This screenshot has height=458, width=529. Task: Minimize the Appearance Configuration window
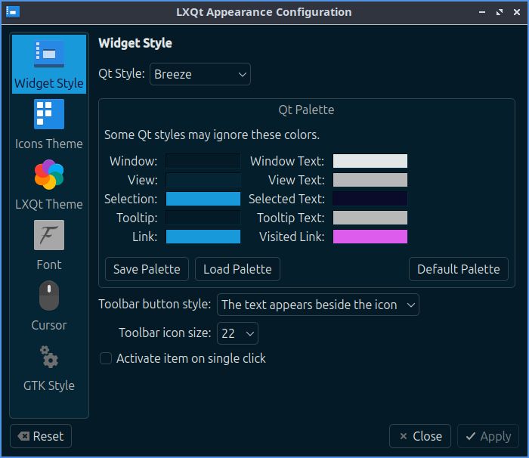[x=482, y=12]
